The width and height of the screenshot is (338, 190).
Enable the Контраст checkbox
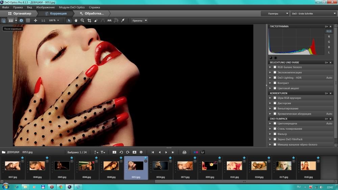click(275, 83)
